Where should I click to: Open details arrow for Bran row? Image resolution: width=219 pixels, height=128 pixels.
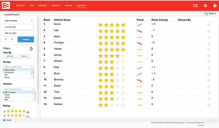[208, 74]
